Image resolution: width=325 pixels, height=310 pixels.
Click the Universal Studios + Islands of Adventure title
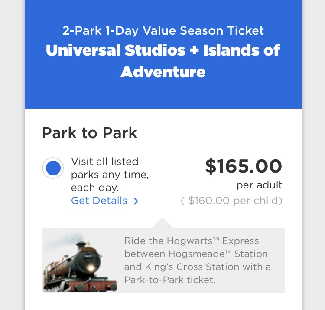163,60
